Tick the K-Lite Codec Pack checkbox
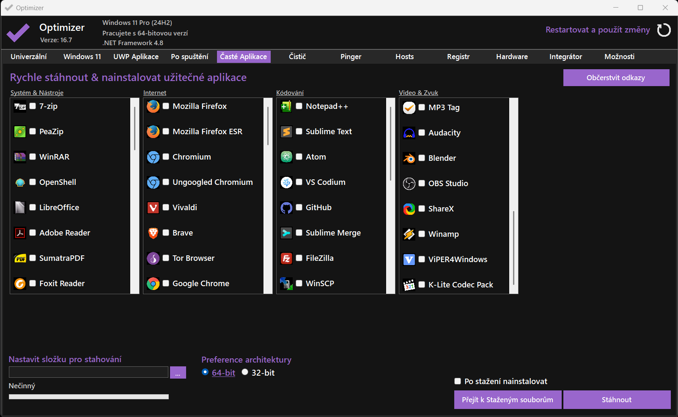Screen dimensions: 678x417 (422, 284)
